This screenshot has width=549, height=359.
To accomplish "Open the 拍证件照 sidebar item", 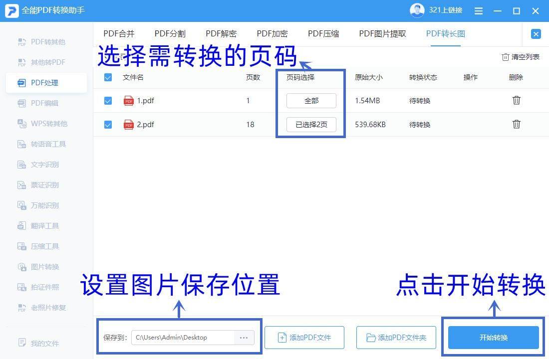I will click(x=38, y=287).
